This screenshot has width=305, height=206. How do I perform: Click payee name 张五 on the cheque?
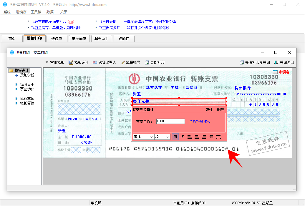click(x=137, y=94)
